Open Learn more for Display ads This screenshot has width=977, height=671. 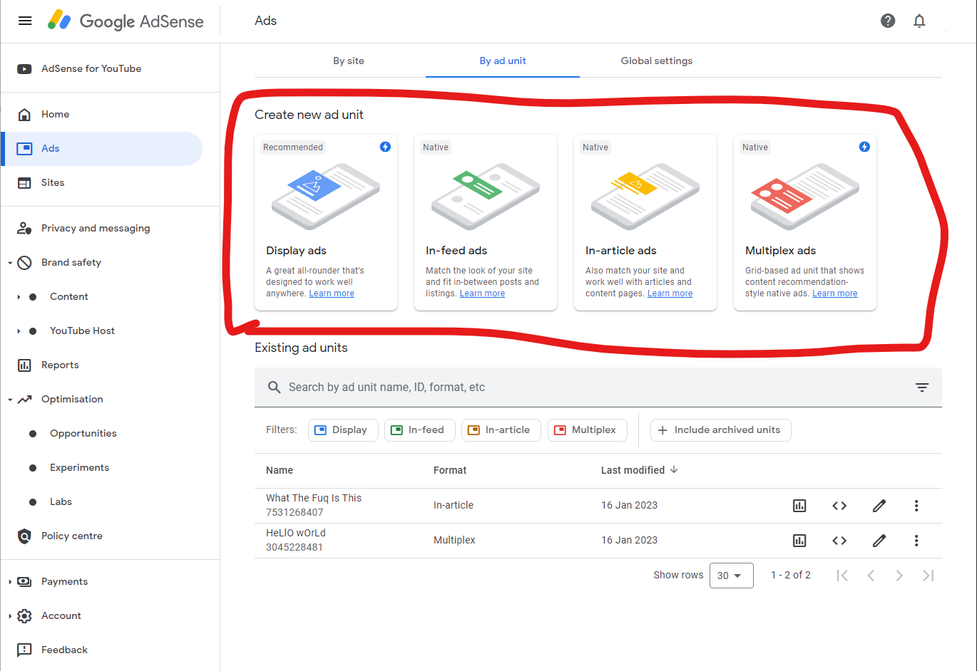(x=332, y=293)
